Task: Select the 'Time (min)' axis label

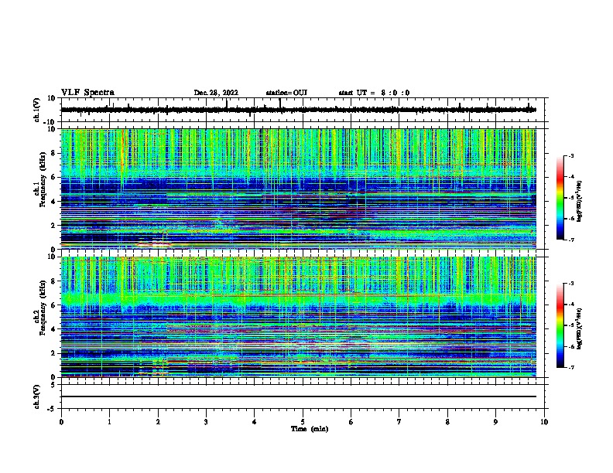Action: point(310,429)
